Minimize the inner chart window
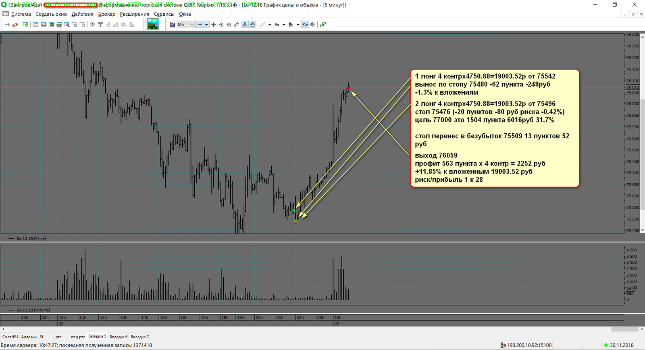645x350 pixels. tap(624, 14)
